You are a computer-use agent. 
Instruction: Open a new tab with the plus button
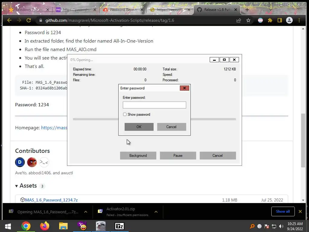(x=247, y=10)
